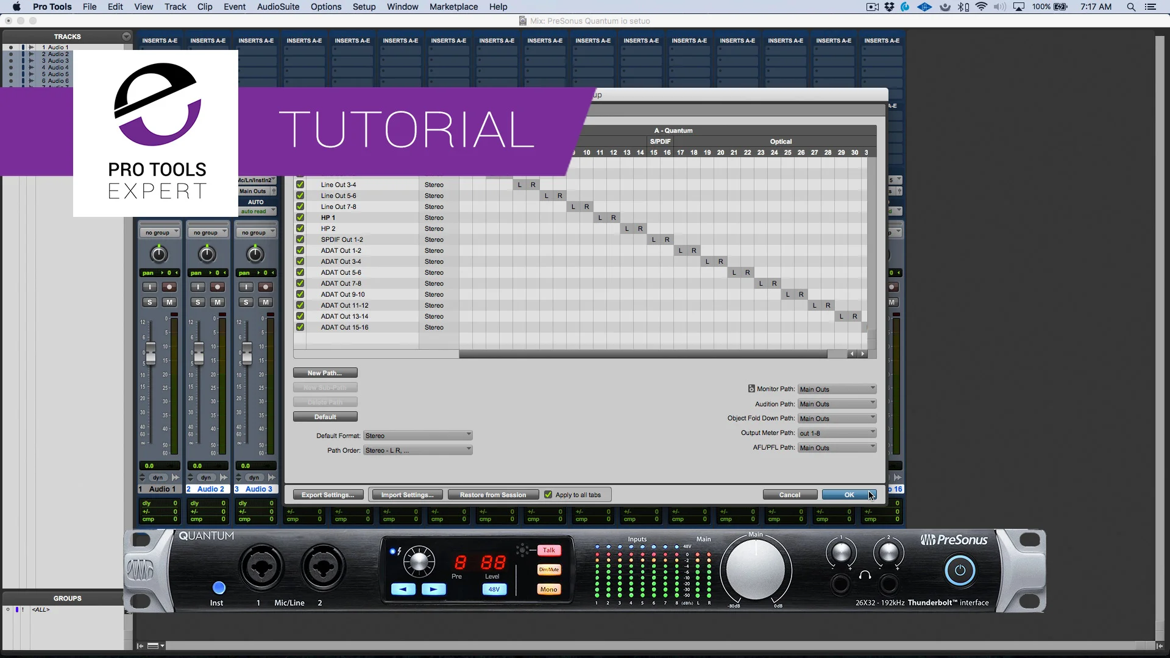The width and height of the screenshot is (1170, 658).
Task: Click the right arrow of the horizontal scrollbar
Action: pyautogui.click(x=863, y=354)
